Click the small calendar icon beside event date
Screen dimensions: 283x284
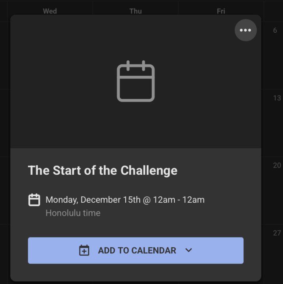tap(34, 200)
